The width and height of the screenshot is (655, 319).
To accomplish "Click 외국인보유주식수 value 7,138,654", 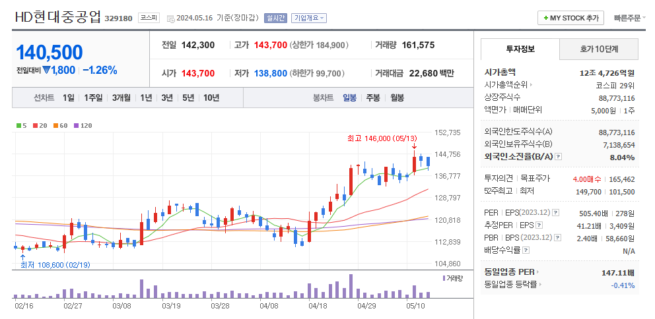I will tap(619, 145).
